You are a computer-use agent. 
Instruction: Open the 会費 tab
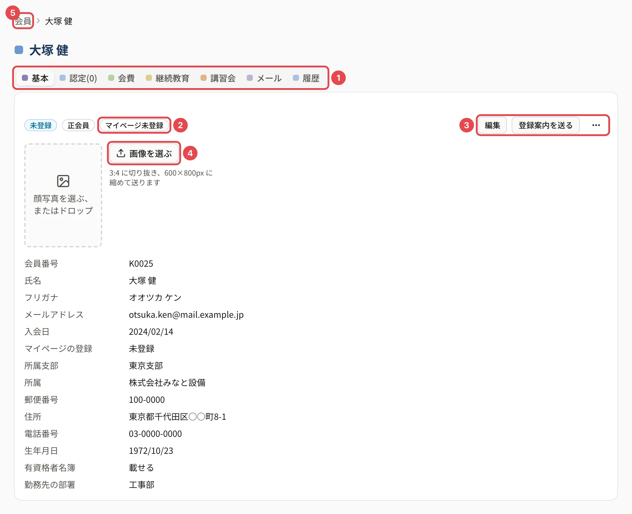122,78
